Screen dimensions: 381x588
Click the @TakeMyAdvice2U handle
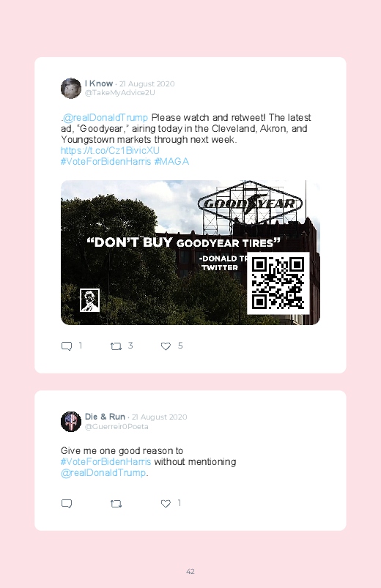(x=119, y=92)
